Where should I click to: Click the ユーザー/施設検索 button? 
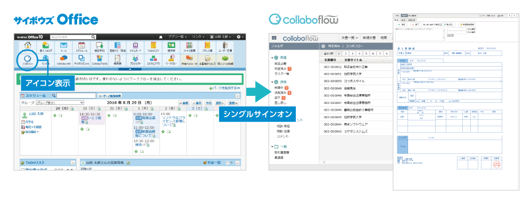(109, 96)
